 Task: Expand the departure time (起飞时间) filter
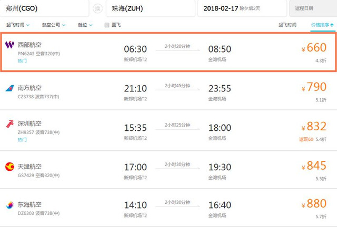click(x=17, y=25)
